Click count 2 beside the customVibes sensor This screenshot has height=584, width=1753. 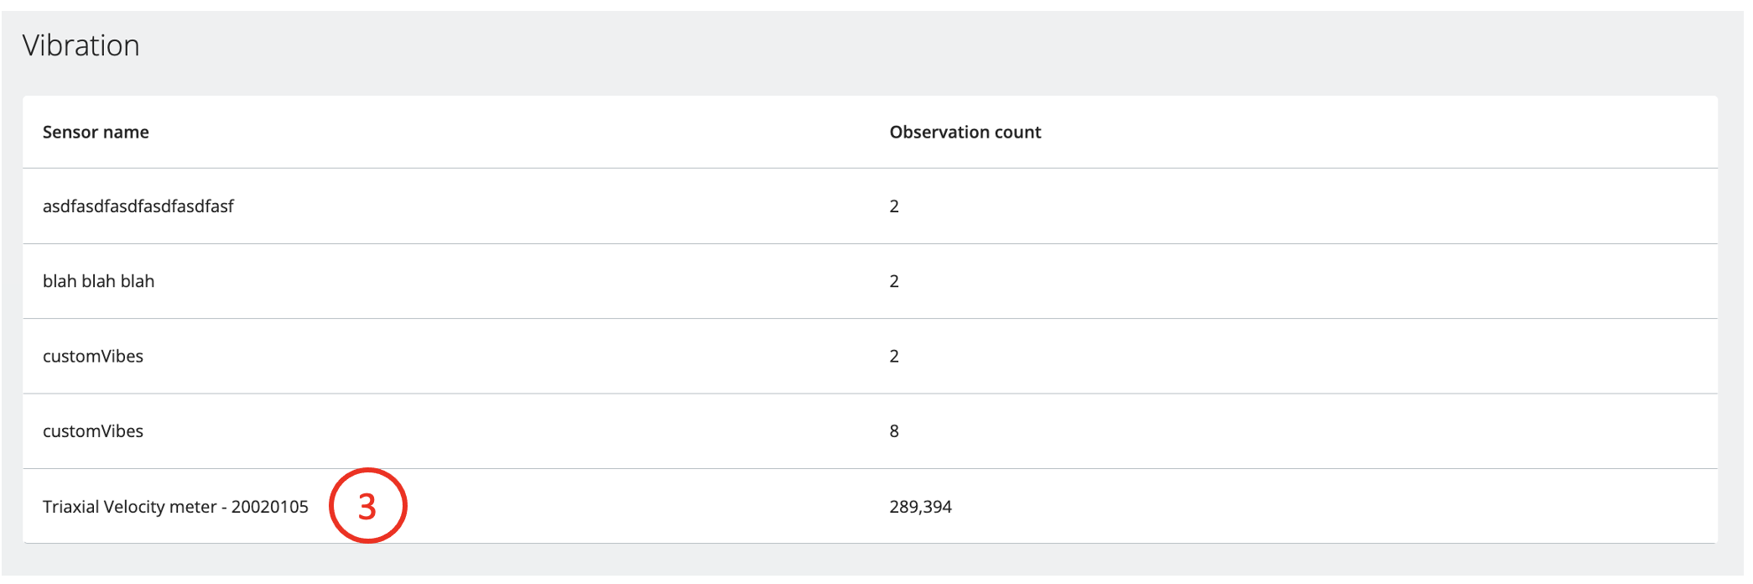tap(894, 357)
